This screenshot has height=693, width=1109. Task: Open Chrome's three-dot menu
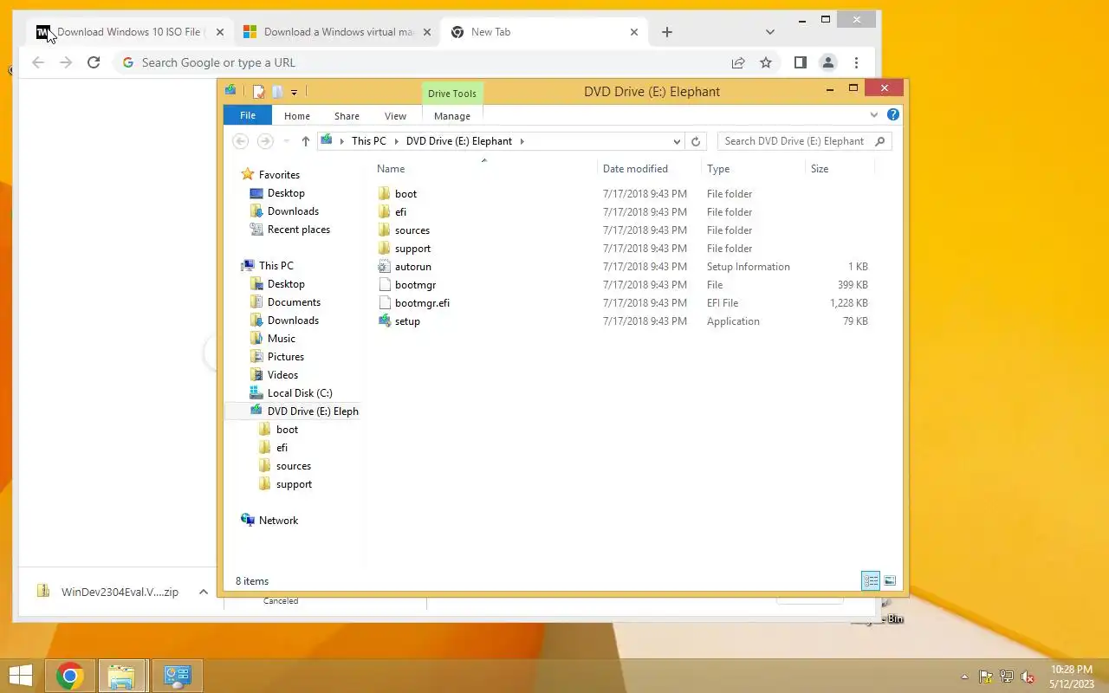856,62
